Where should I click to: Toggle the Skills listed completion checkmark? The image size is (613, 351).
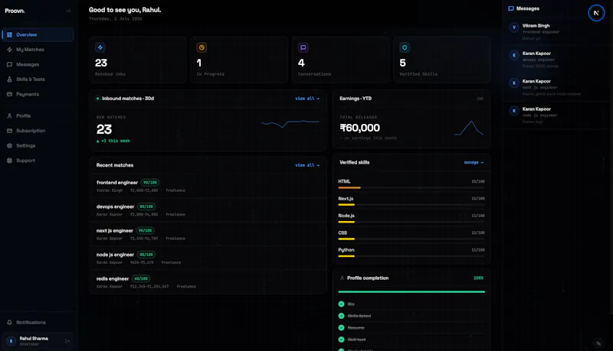coord(341,316)
